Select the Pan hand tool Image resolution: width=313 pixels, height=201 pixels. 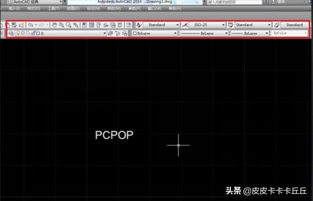(54, 25)
